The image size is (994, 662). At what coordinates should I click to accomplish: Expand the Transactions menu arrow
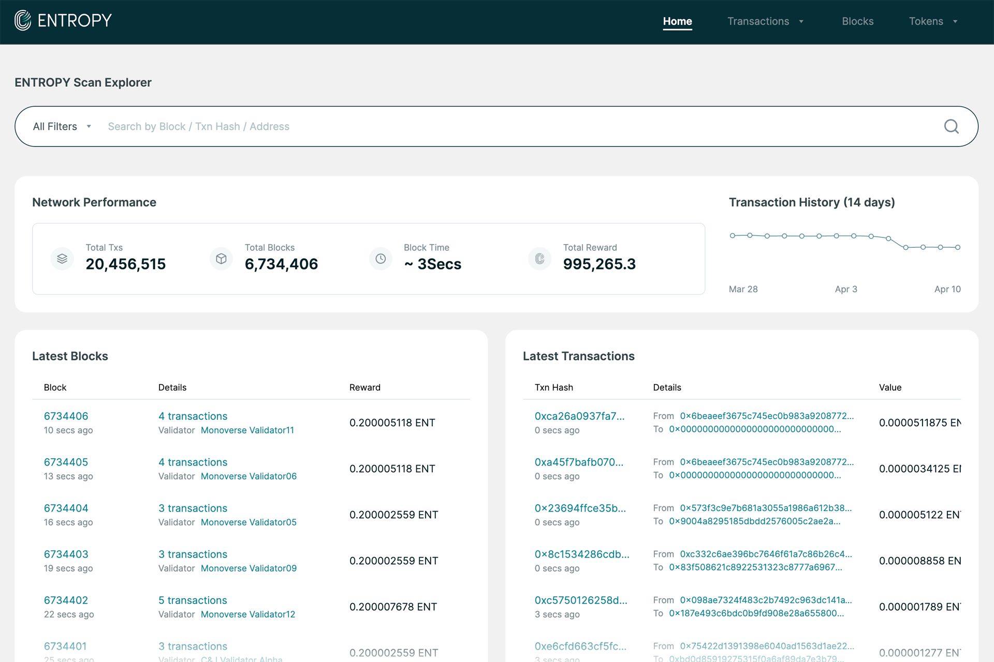pyautogui.click(x=801, y=22)
